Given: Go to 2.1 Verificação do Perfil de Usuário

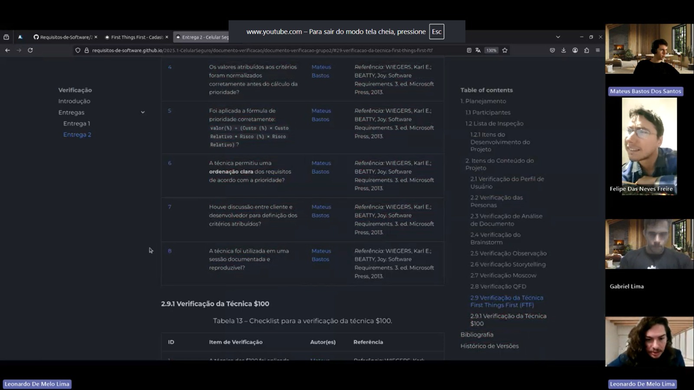Looking at the screenshot, I should tap(507, 183).
